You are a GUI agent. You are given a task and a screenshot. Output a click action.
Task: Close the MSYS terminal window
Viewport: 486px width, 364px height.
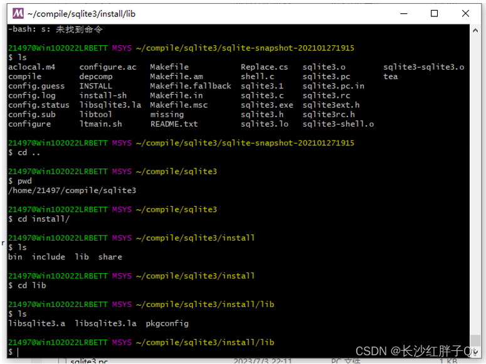[x=465, y=14]
